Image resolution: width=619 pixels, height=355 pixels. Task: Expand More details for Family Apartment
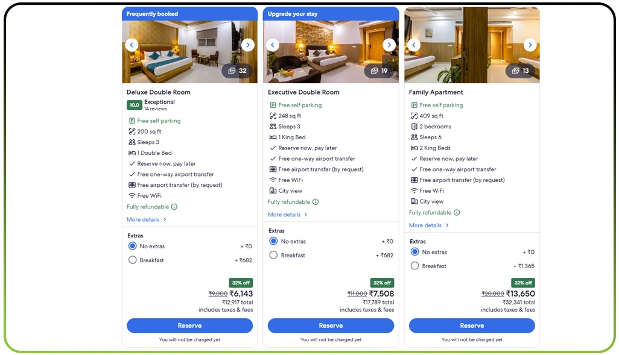(x=429, y=225)
